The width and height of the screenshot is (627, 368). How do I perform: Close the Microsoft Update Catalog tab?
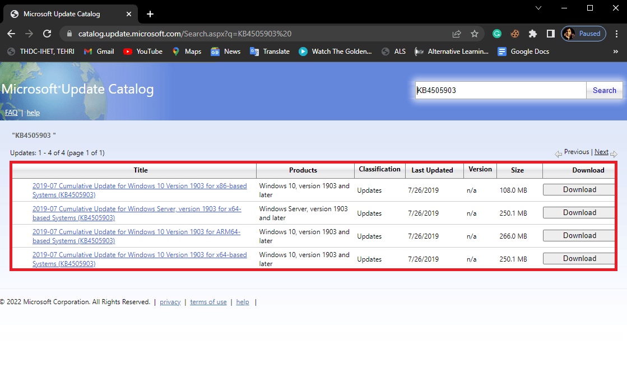coord(129,14)
